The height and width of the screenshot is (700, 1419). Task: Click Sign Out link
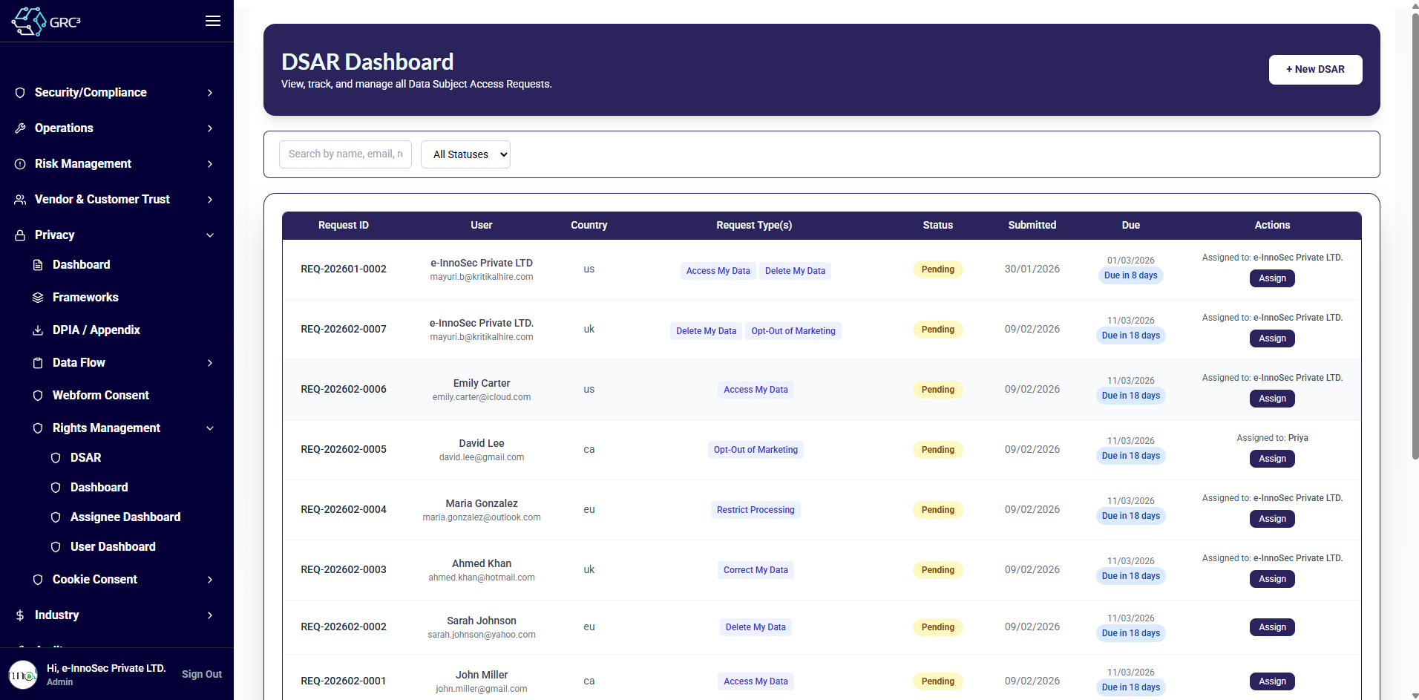click(x=201, y=674)
